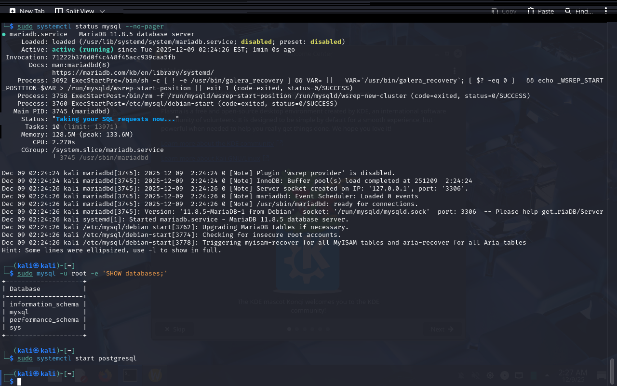Open Find search in the toolbar
Viewport: 617px width, 386px height.
(x=578, y=11)
